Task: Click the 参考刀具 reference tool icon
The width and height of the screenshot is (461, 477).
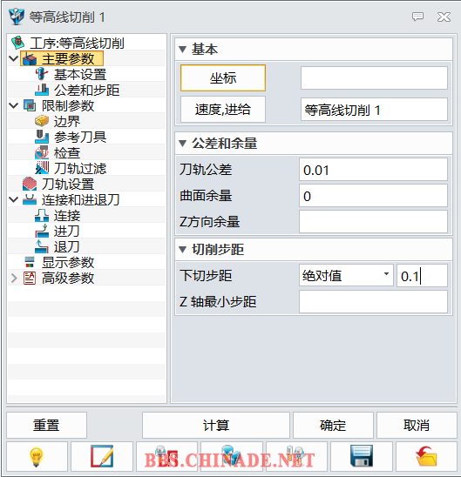Action: [x=42, y=137]
